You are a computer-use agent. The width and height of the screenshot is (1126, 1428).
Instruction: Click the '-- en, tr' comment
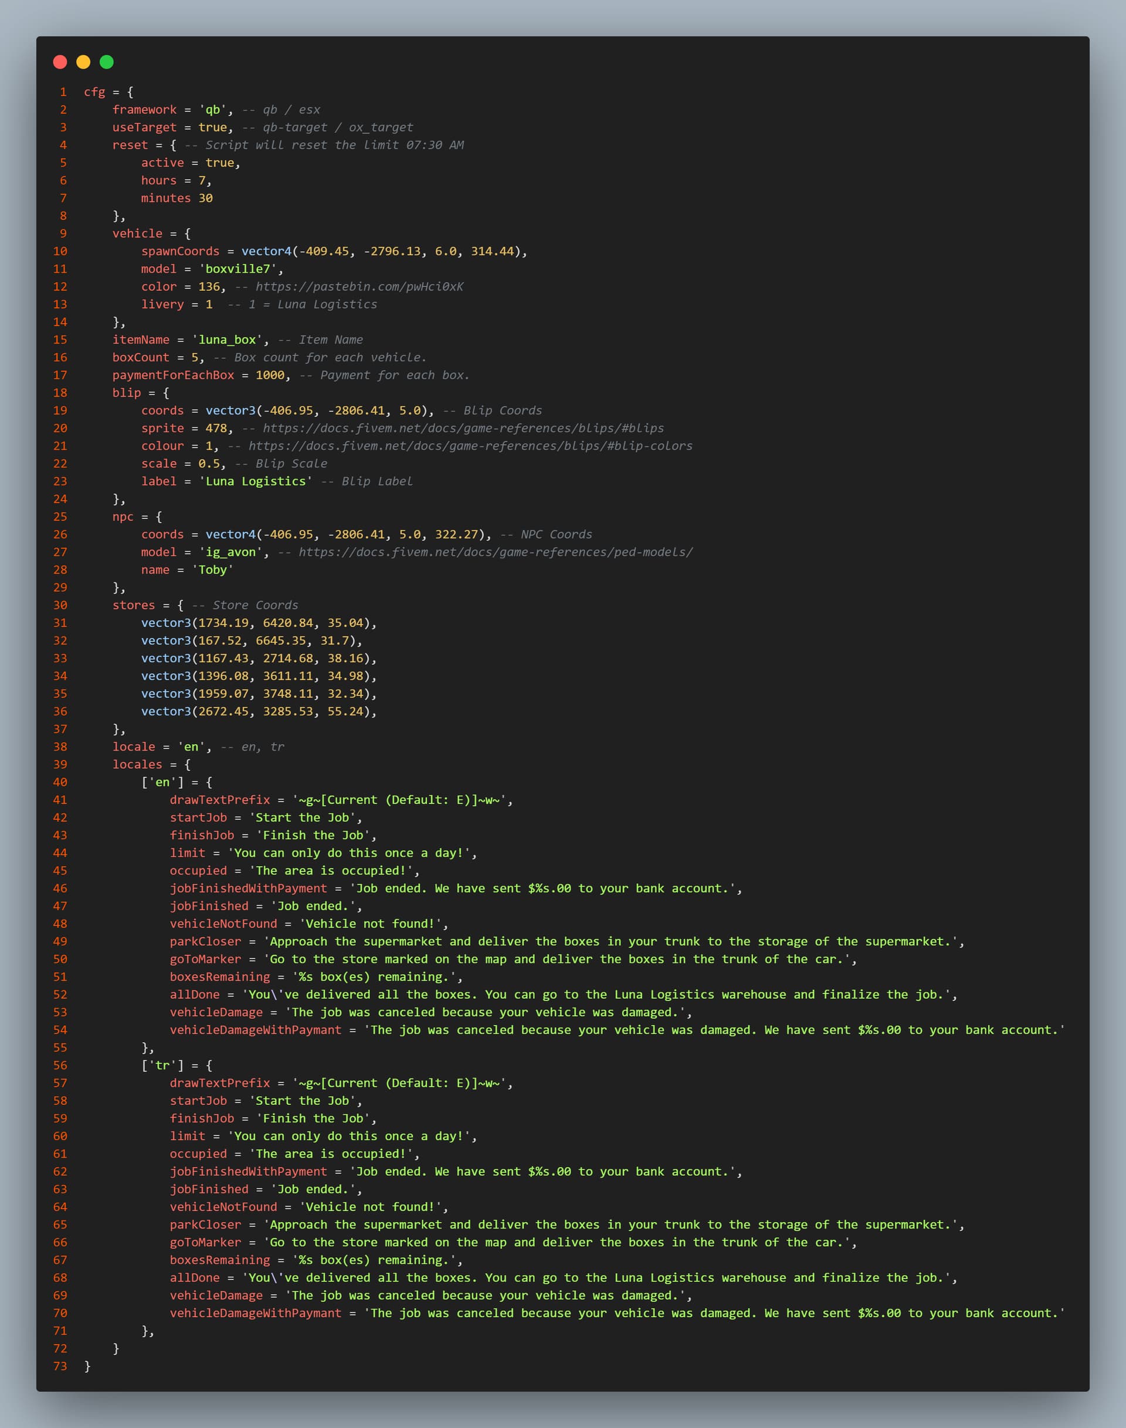[x=253, y=747]
